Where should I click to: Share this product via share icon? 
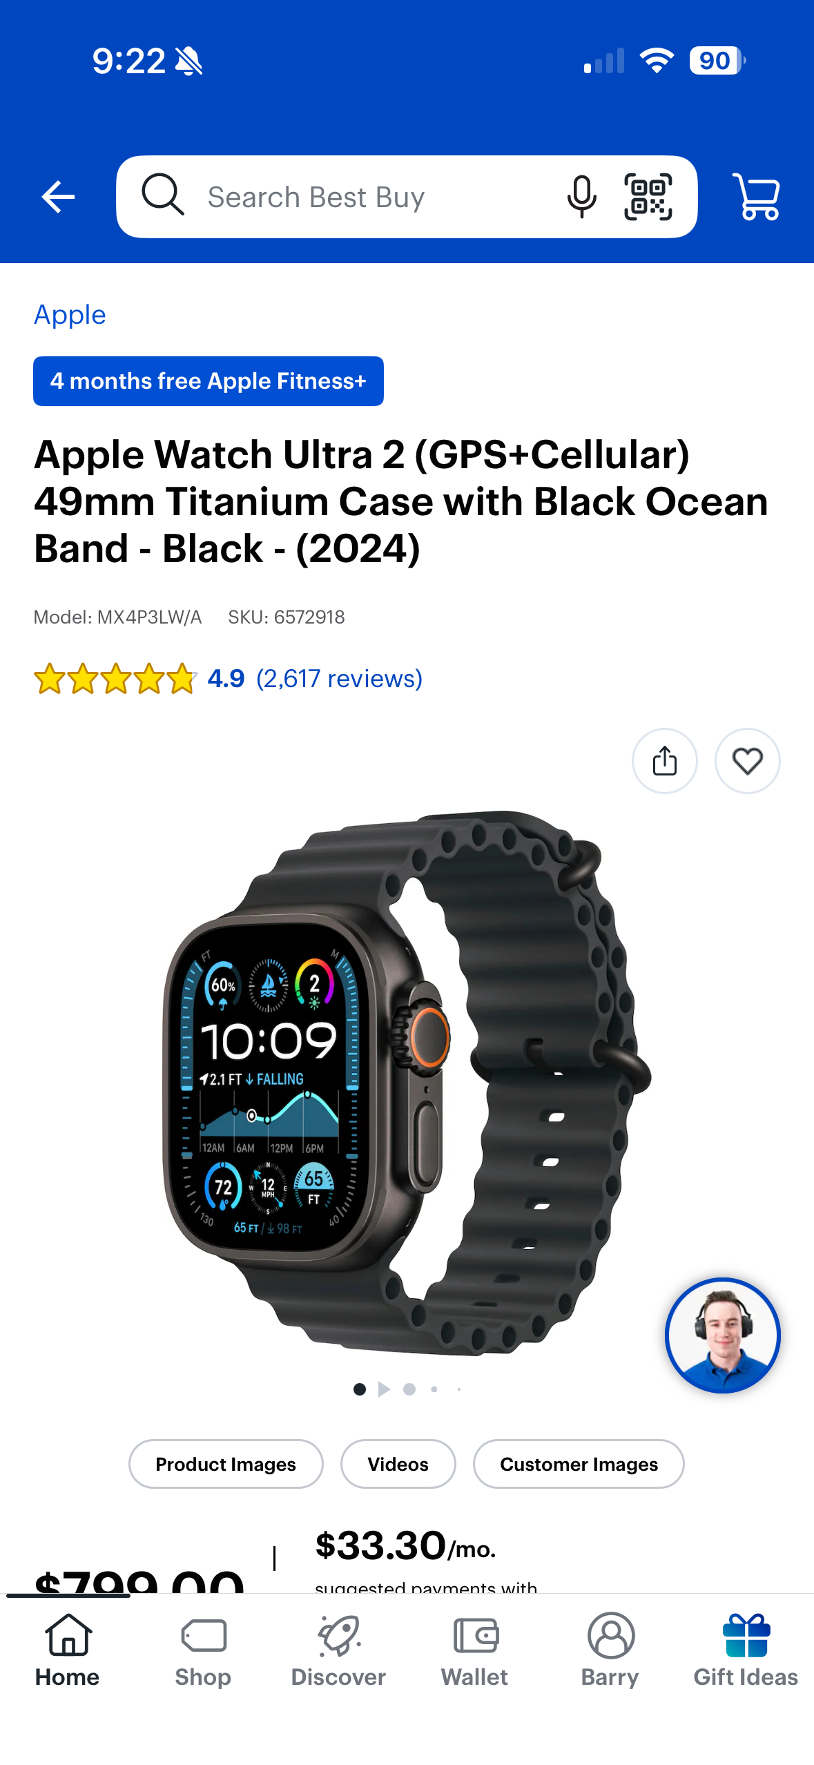[664, 761]
